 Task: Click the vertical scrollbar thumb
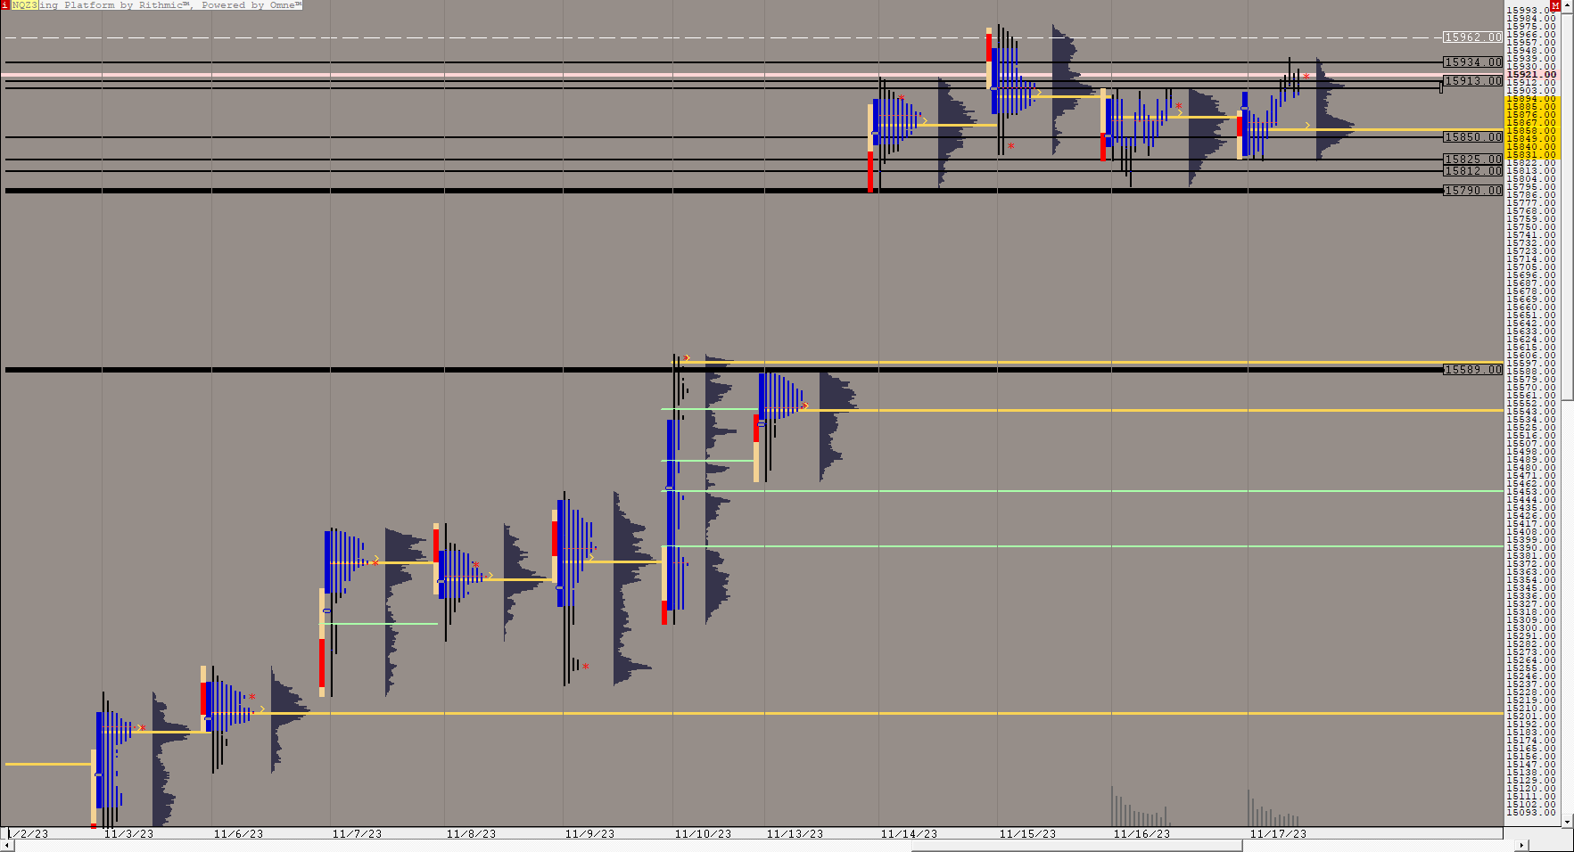coord(1568,206)
